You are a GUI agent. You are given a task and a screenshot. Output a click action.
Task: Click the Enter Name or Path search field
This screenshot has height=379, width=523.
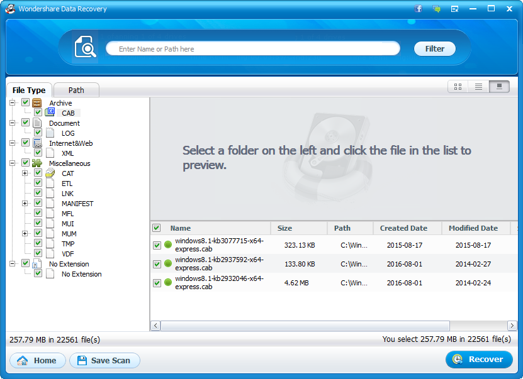tap(252, 48)
